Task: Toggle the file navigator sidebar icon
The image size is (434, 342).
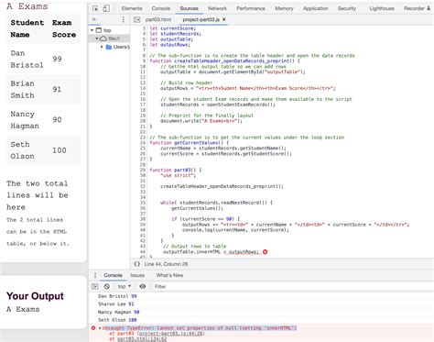Action: [x=137, y=19]
